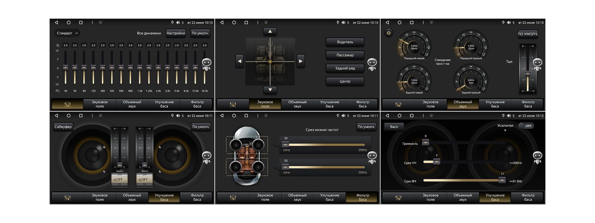Toggle the right subwoofer OFF switch
This screenshot has height=223, width=595.
coord(144,179)
